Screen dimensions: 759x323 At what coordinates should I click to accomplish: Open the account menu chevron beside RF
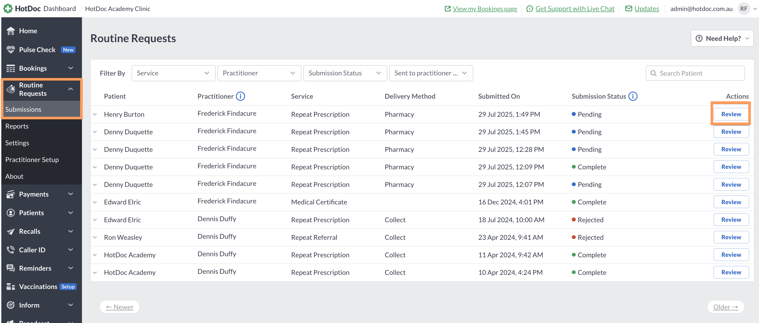755,9
